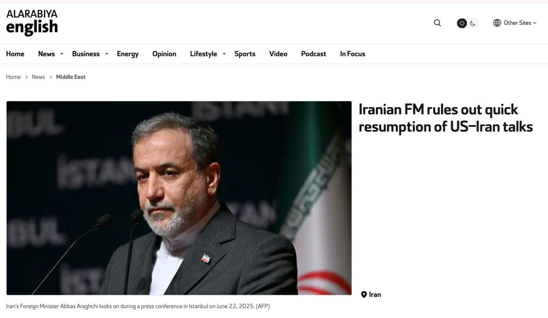This screenshot has width=548, height=318.
Task: Expand the News menu arrow
Action: pos(61,54)
